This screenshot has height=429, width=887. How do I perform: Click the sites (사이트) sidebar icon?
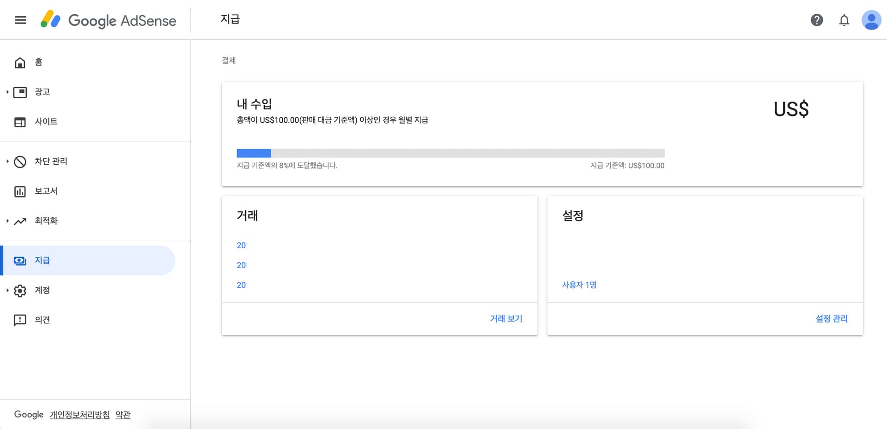tap(20, 122)
